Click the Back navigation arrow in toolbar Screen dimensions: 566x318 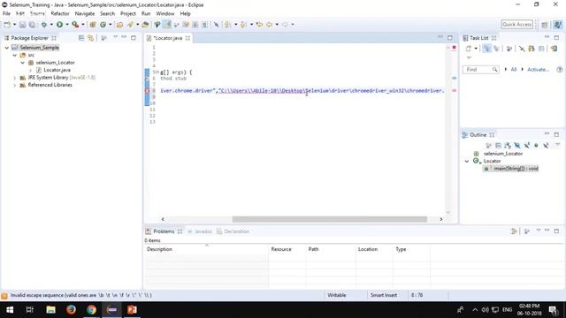pyautogui.click(x=269, y=25)
